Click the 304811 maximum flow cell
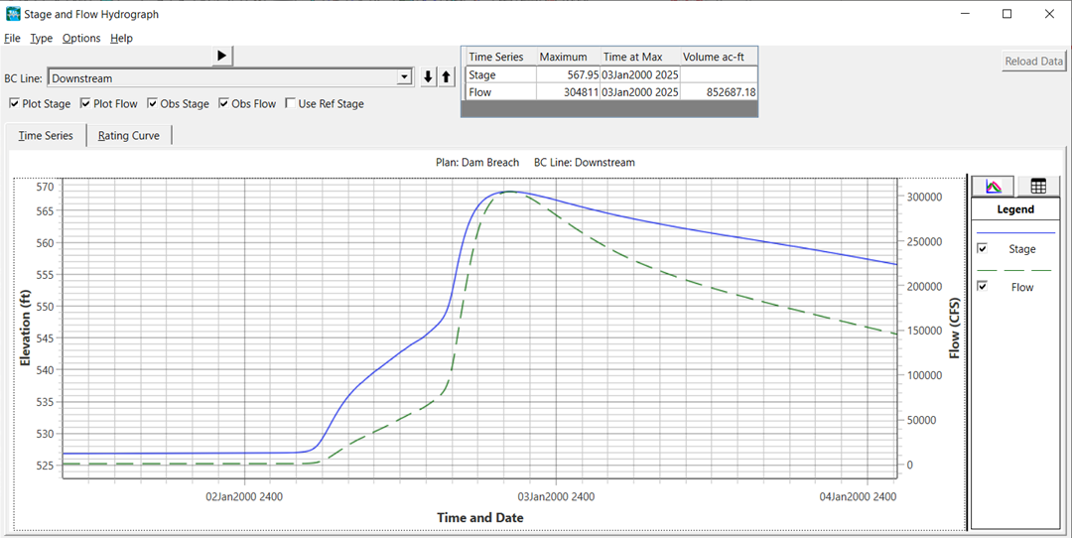The height and width of the screenshot is (538, 1073). pyautogui.click(x=569, y=91)
